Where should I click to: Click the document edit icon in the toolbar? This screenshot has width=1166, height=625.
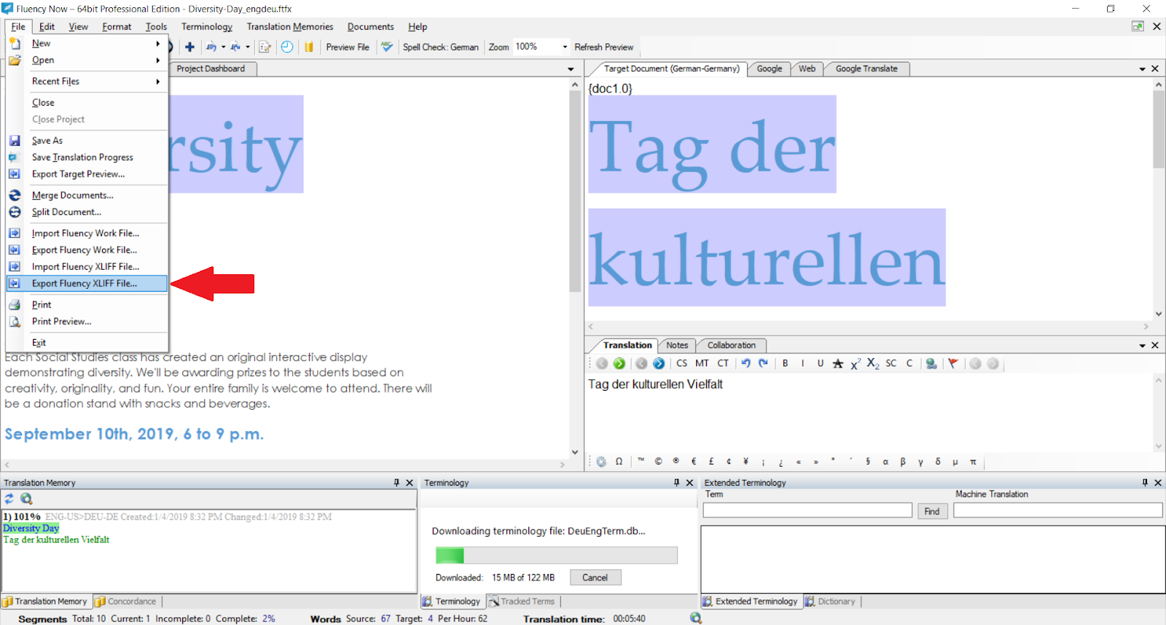(265, 47)
